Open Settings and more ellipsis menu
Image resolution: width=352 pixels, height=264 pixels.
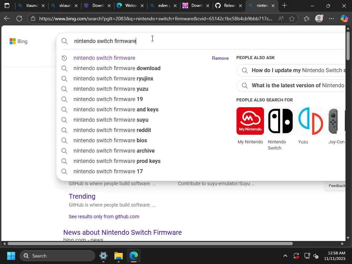click(x=331, y=19)
